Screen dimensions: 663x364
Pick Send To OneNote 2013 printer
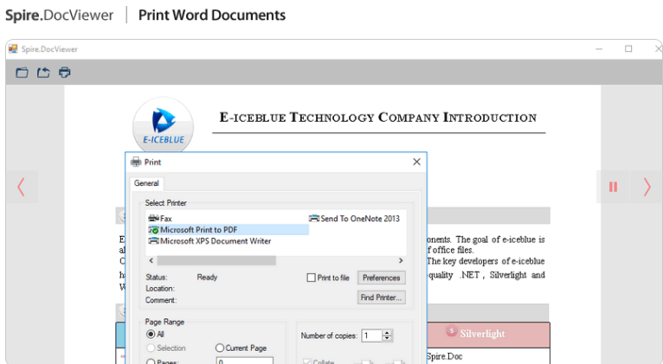[354, 219]
